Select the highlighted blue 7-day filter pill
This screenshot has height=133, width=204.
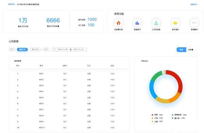pos(22,50)
